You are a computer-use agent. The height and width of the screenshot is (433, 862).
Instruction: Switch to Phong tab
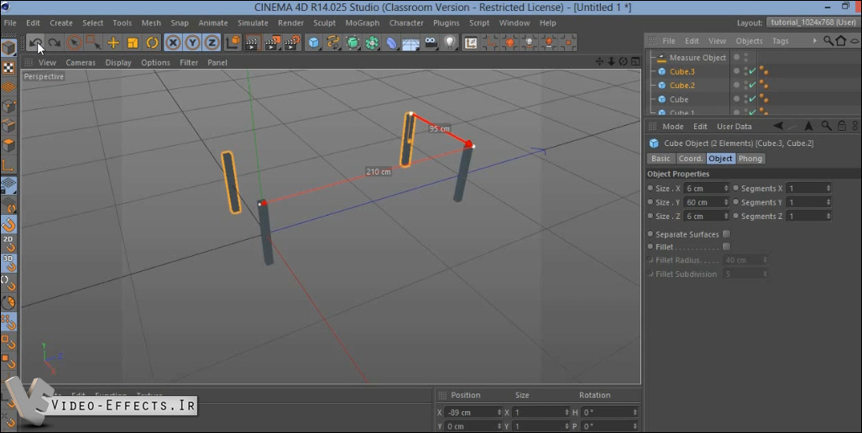point(750,159)
